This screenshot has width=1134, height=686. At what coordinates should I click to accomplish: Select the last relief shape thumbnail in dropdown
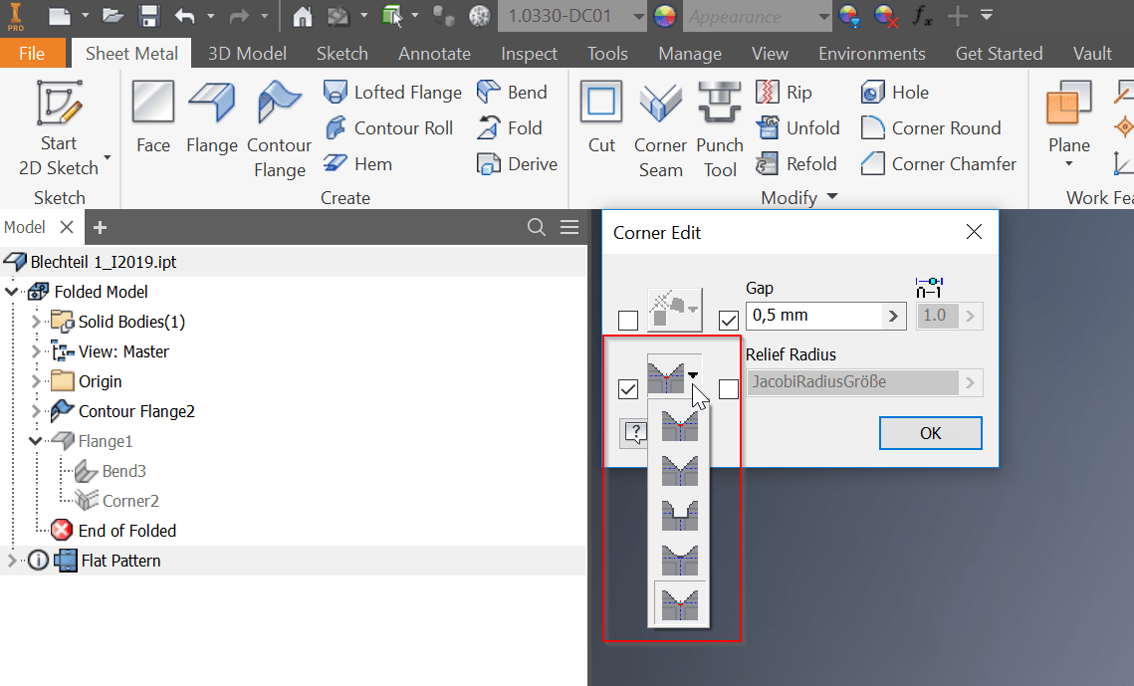679,602
